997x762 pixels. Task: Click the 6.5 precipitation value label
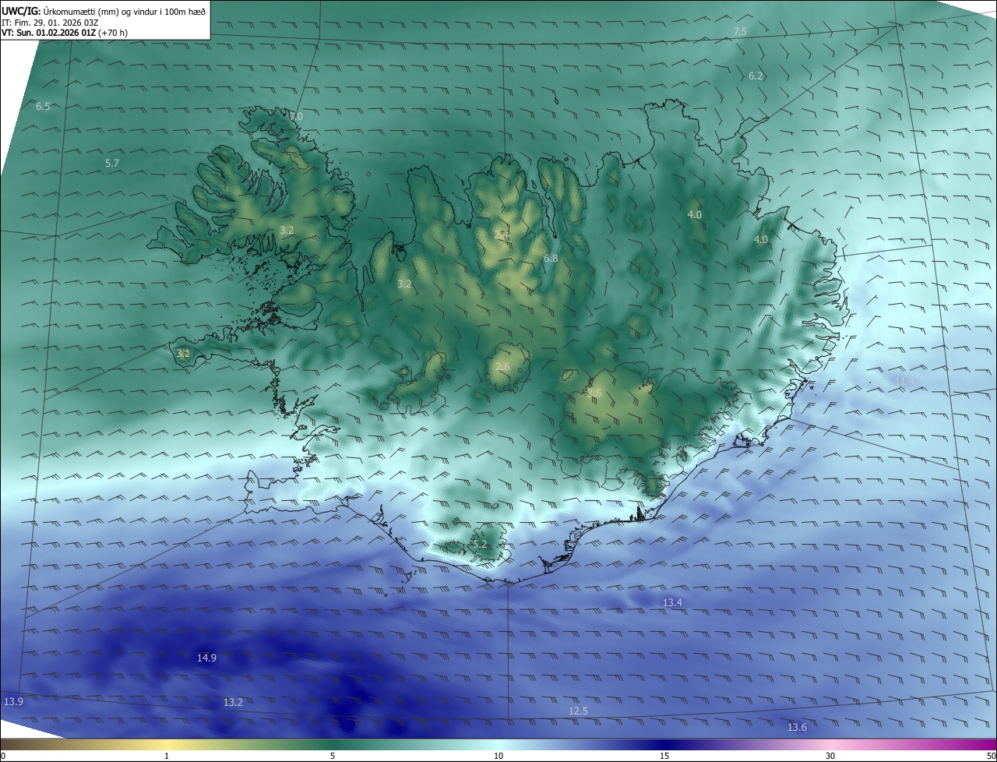(x=43, y=107)
